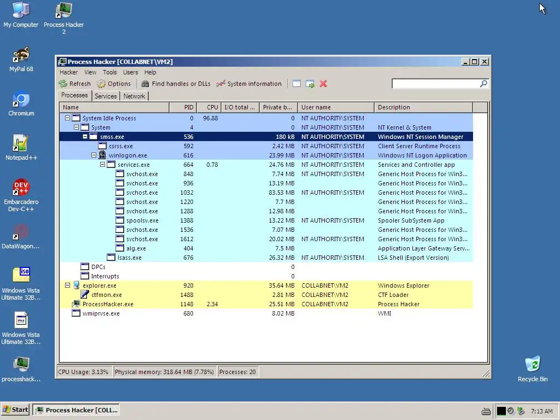Screen dimensions: 560x420
Task: Open System information graph window
Action: tap(249, 84)
